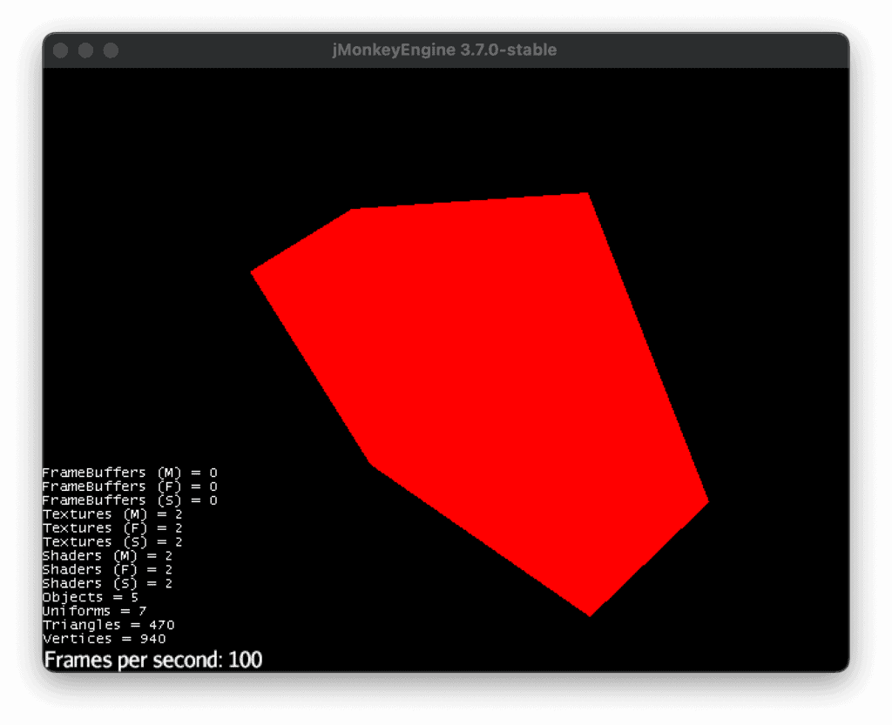This screenshot has width=892, height=725.
Task: Select the Frames per second: 100 readout
Action: [x=153, y=660]
